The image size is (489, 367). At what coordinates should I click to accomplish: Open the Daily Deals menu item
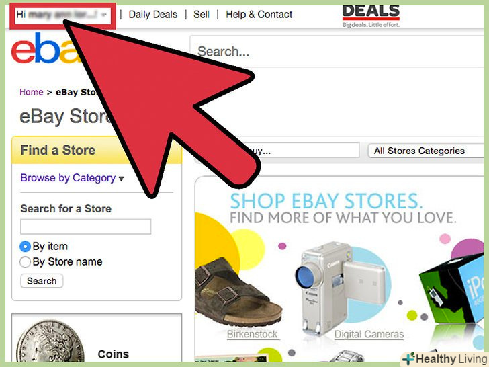[x=153, y=15]
